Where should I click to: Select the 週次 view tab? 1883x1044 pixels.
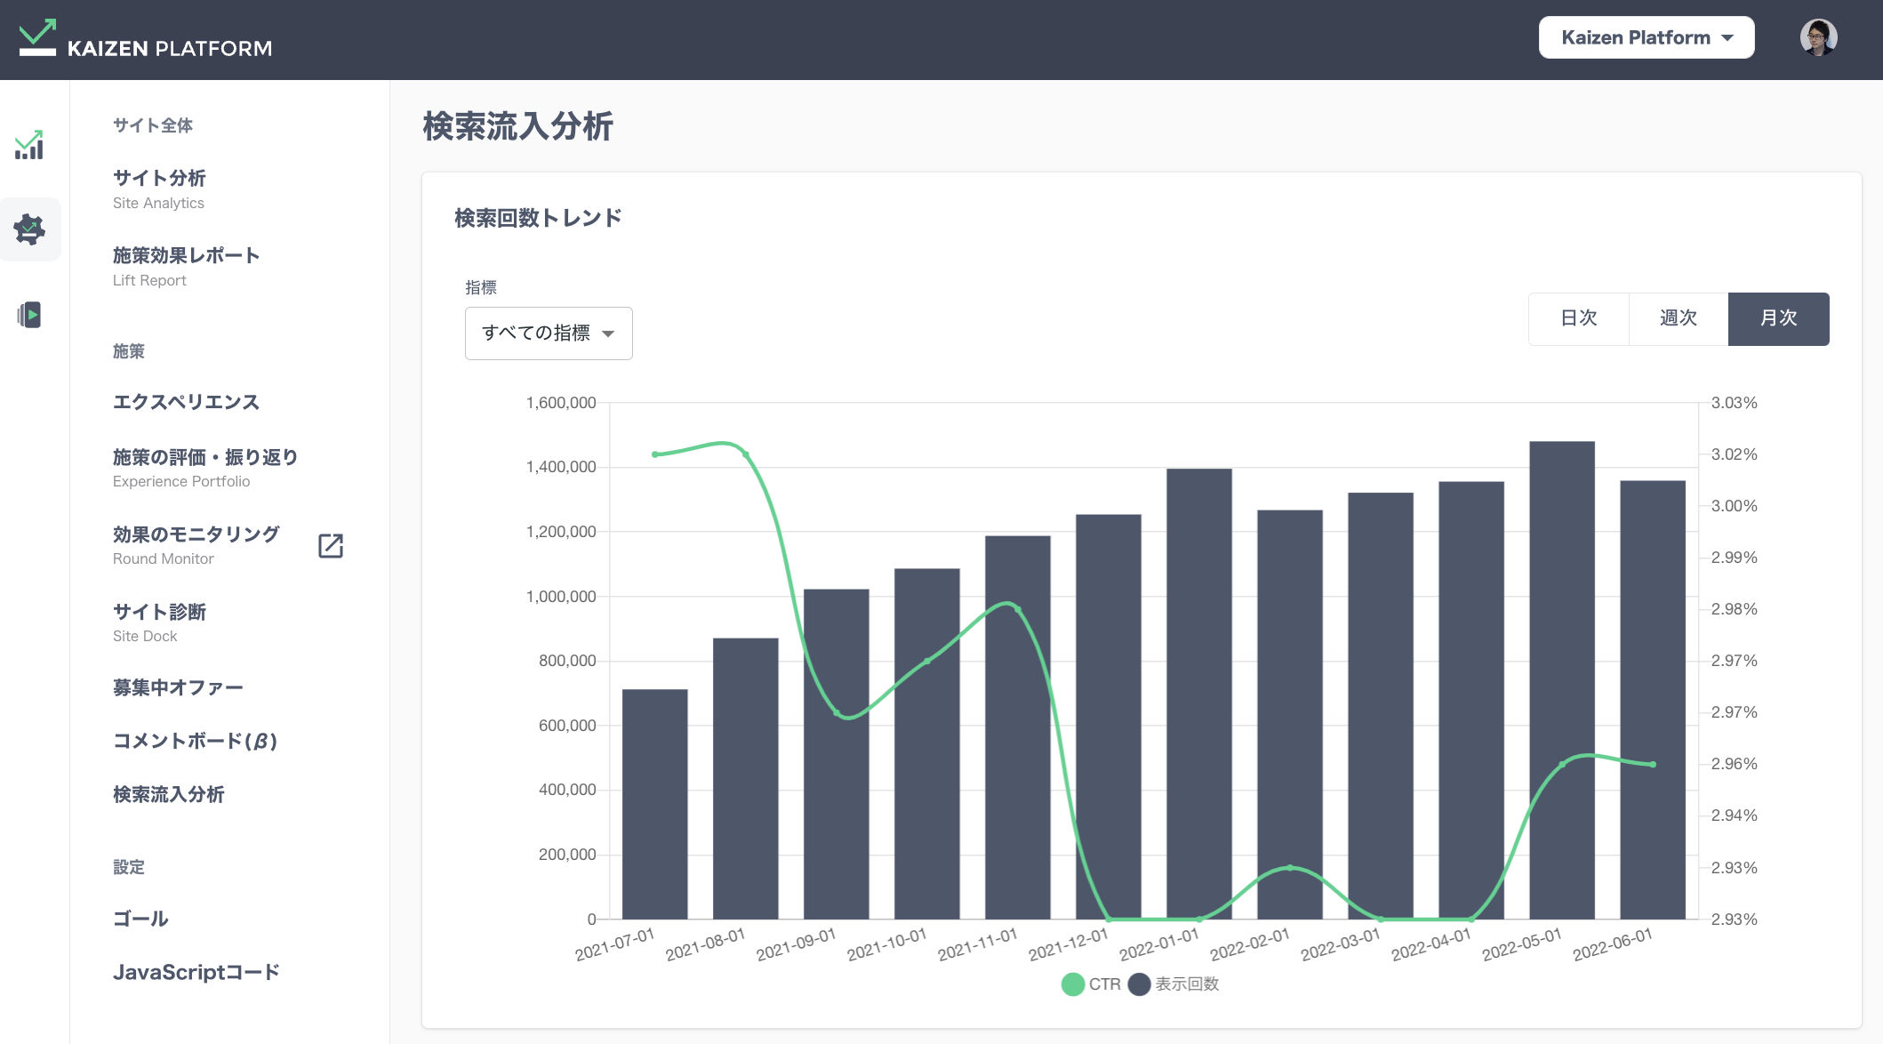pos(1677,318)
